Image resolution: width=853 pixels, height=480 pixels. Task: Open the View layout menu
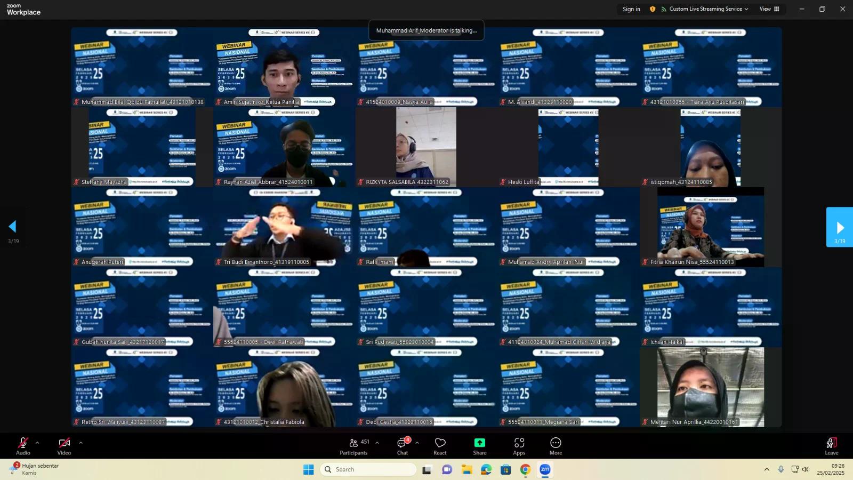tap(769, 9)
